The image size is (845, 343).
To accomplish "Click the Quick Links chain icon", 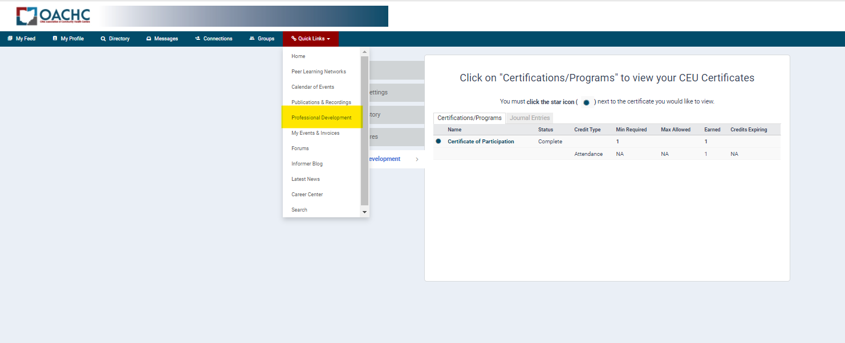I will (x=293, y=38).
